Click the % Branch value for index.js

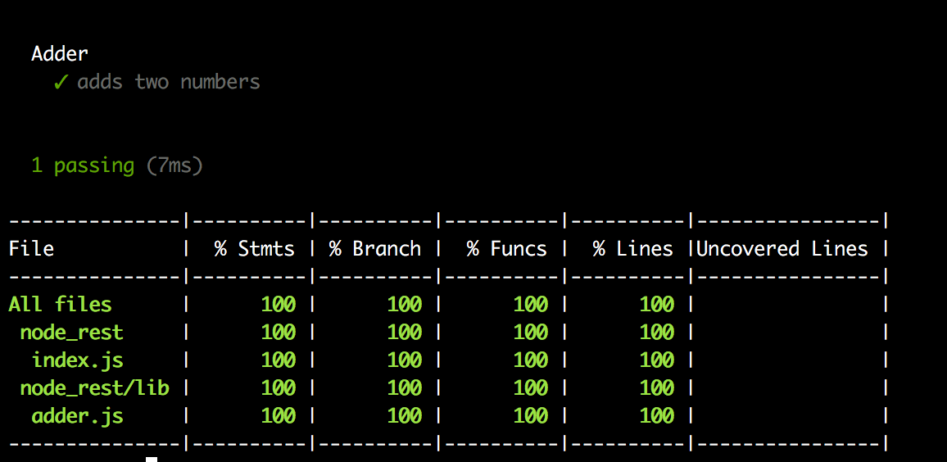point(405,360)
